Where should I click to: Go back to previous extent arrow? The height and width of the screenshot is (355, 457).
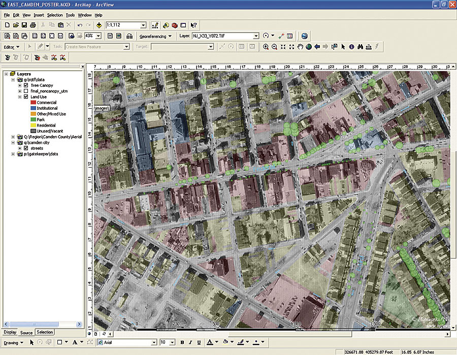(x=317, y=47)
